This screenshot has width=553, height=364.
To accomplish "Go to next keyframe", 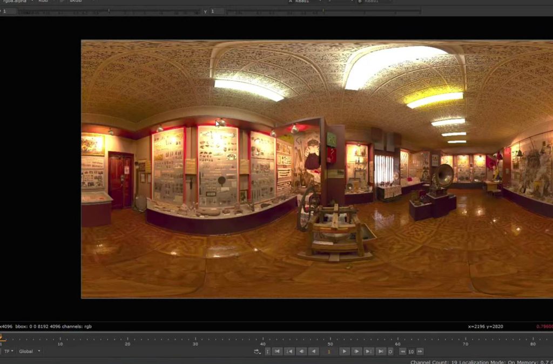I will (x=368, y=352).
